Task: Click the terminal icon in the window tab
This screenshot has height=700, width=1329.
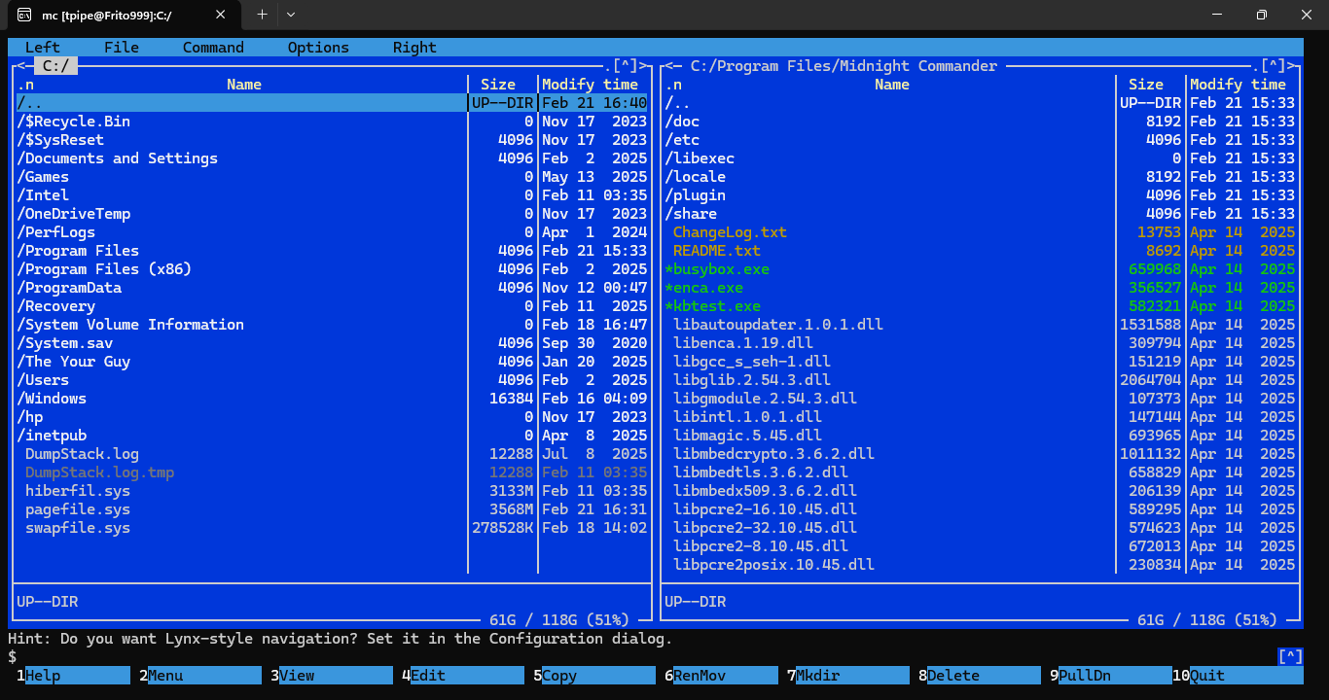Action: coord(23,16)
